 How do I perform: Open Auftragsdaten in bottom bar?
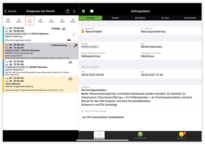point(99,135)
